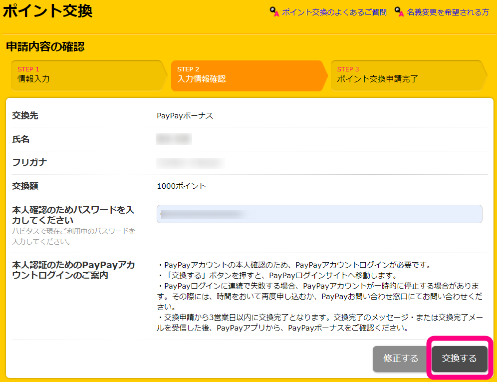Image resolution: width=497 pixels, height=382 pixels.
Task: Click the 1000ポイント amount text
Action: [x=181, y=186]
